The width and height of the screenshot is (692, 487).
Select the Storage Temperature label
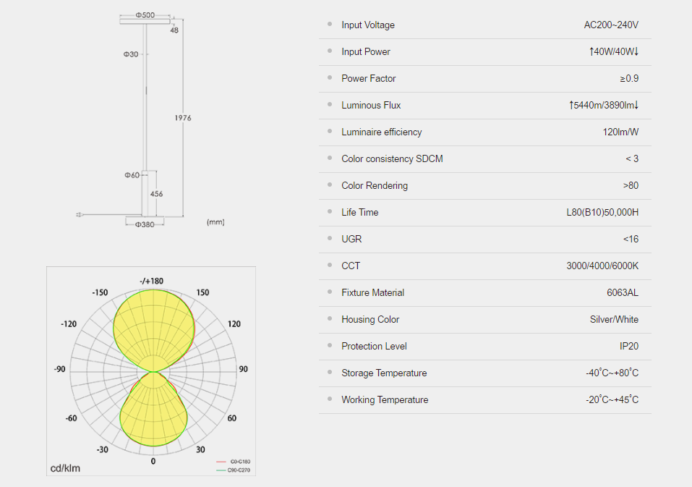(x=384, y=373)
